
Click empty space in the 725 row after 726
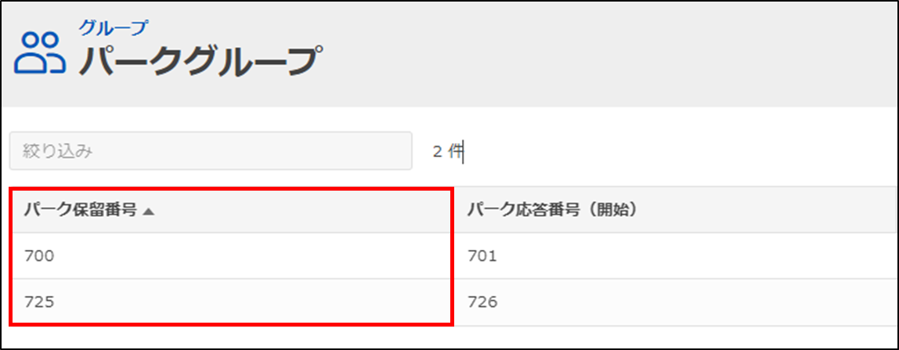pyautogui.click(x=697, y=302)
